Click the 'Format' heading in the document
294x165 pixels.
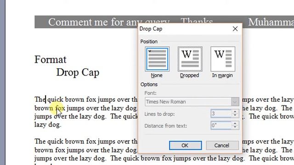51,60
